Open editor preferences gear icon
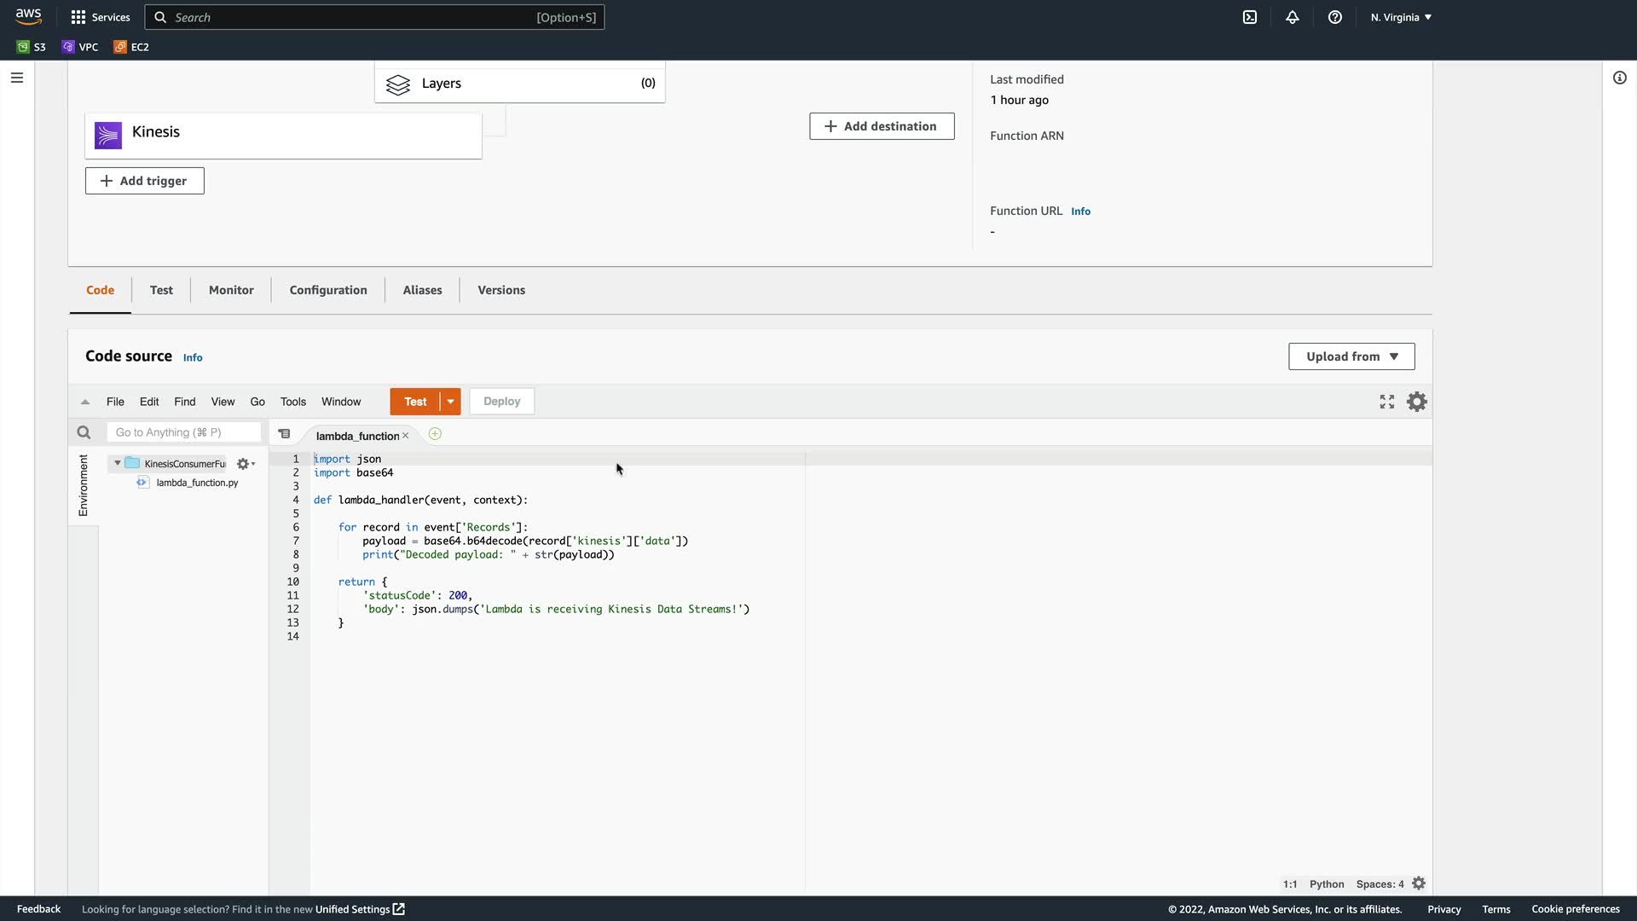This screenshot has height=921, width=1637. (x=1417, y=402)
